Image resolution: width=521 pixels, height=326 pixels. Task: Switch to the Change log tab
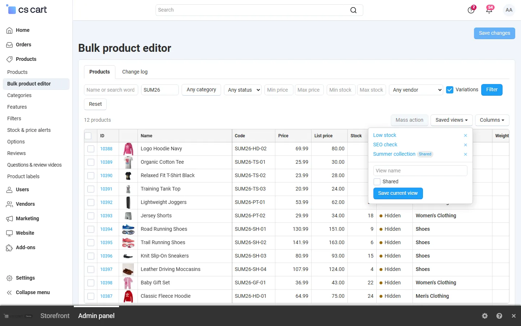(135, 72)
